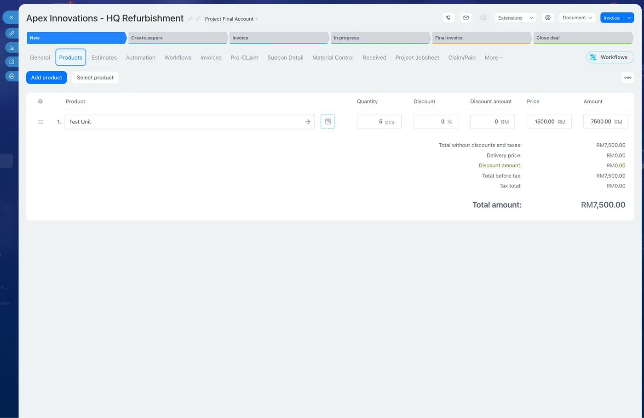
Task: Click the print icon in left sidebar
Action: pos(11,76)
